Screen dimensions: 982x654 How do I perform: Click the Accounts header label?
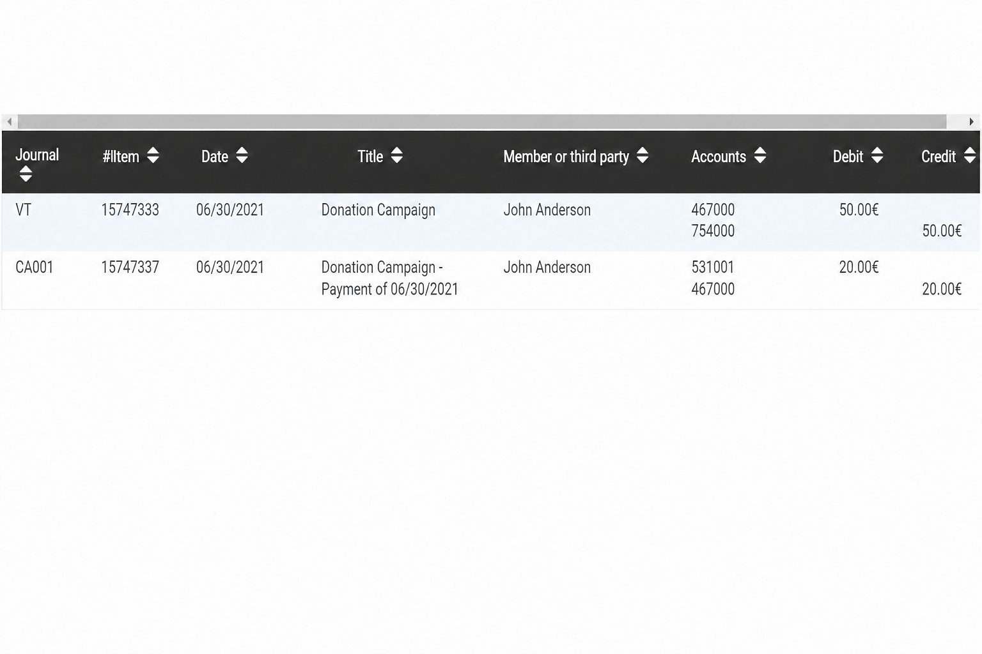point(719,156)
